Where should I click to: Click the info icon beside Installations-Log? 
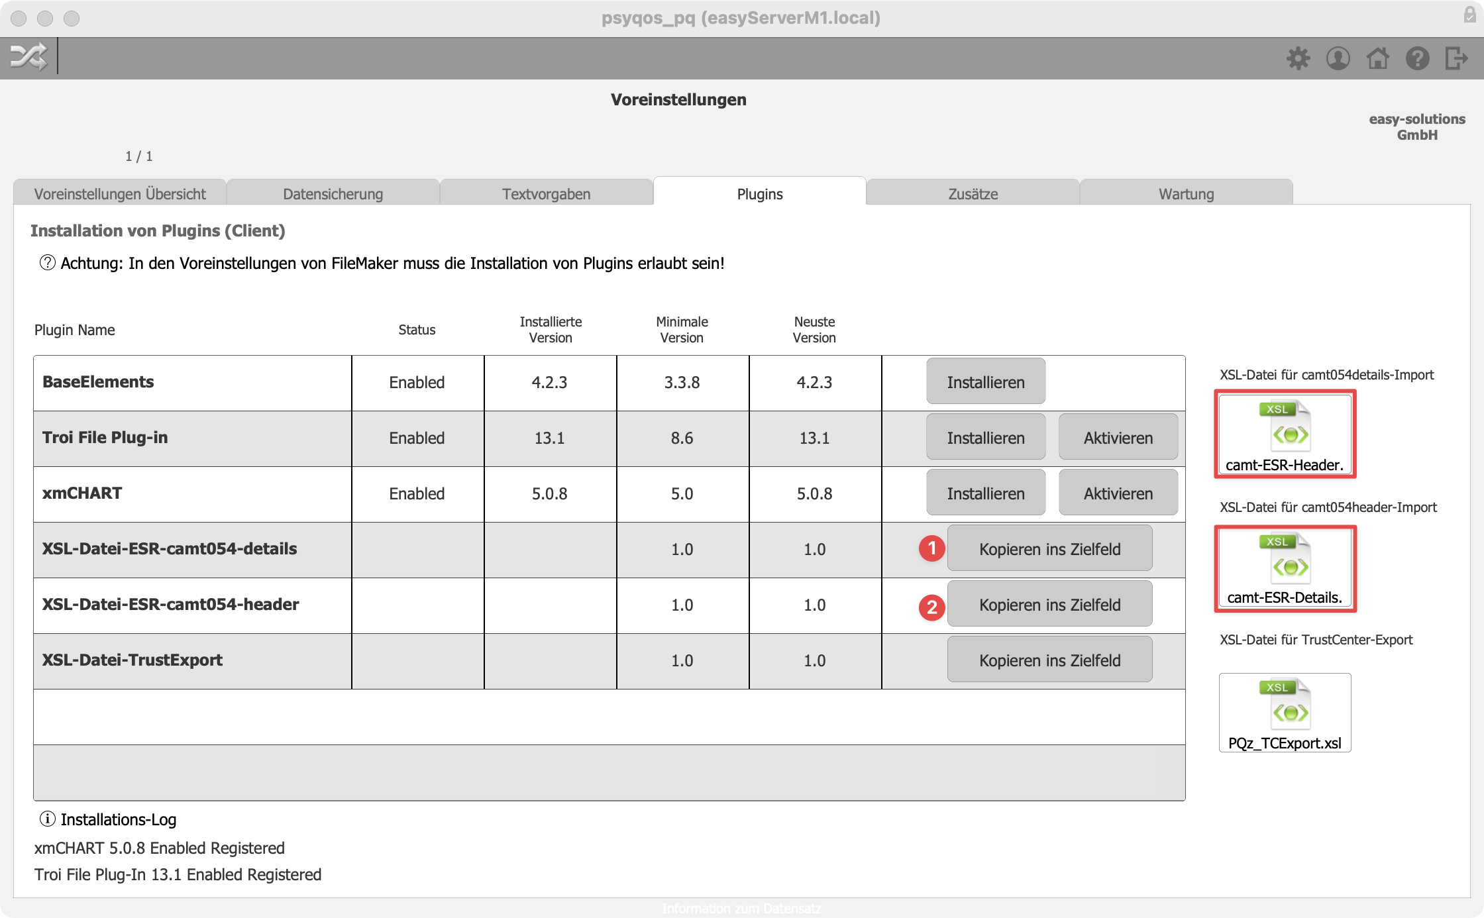coord(47,819)
